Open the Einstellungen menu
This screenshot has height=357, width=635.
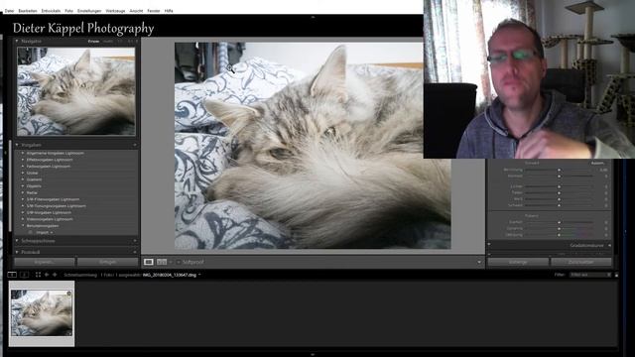click(89, 11)
